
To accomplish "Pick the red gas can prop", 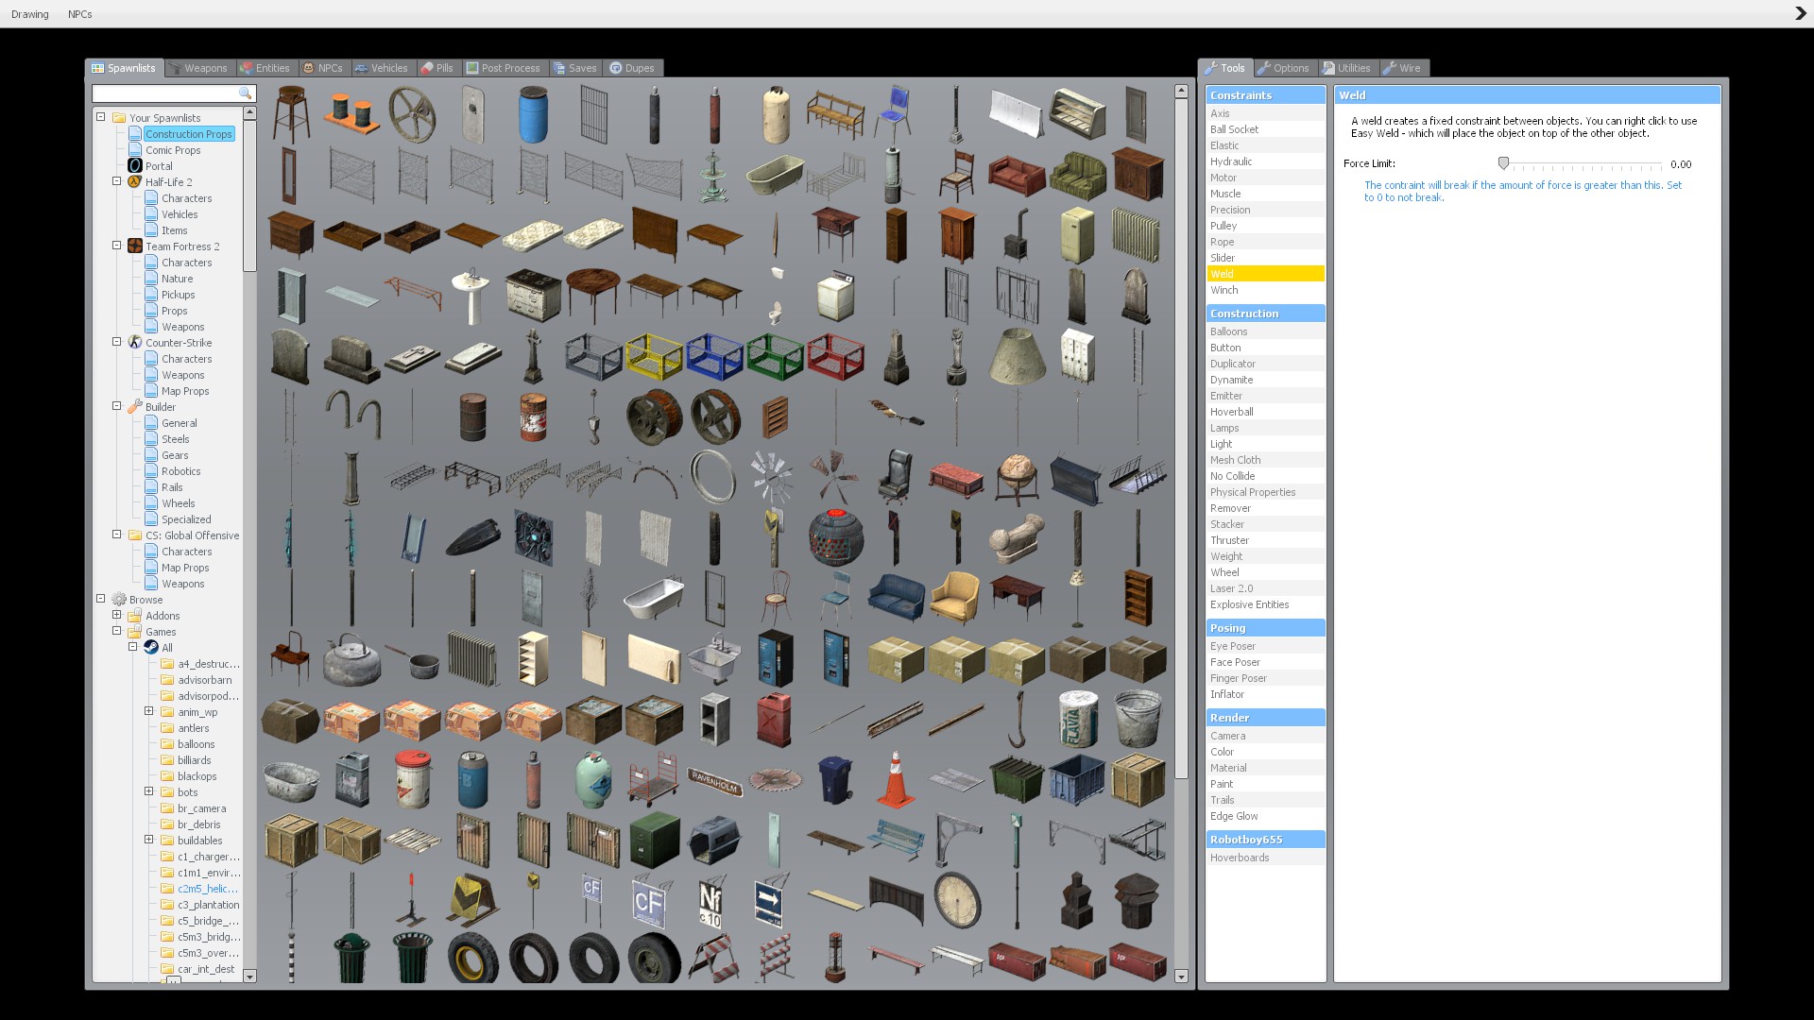I will pos(775,719).
